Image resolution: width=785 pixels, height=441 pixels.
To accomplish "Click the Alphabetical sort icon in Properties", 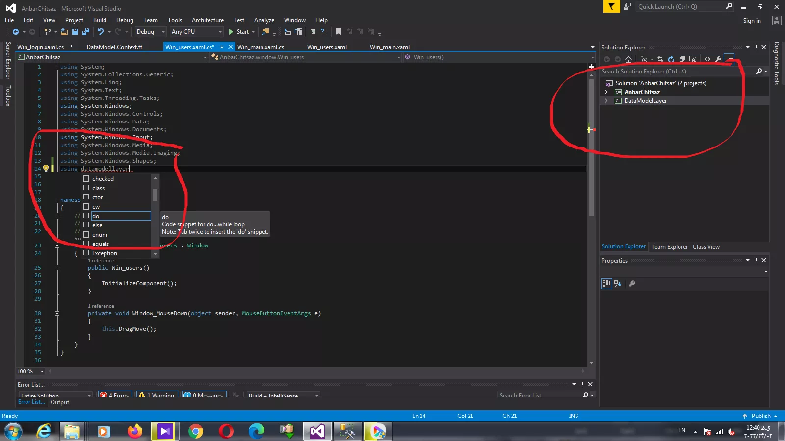I will pyautogui.click(x=618, y=284).
